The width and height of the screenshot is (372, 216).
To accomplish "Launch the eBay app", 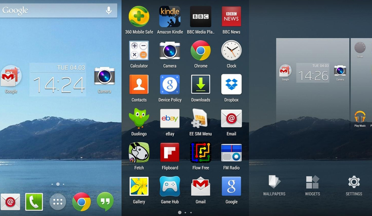I will (x=170, y=118).
